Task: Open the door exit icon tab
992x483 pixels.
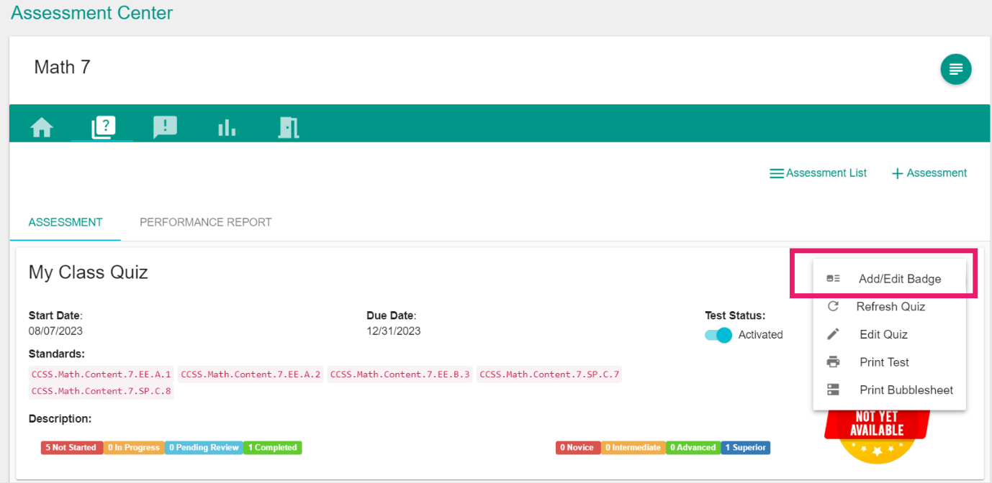Action: 288,128
